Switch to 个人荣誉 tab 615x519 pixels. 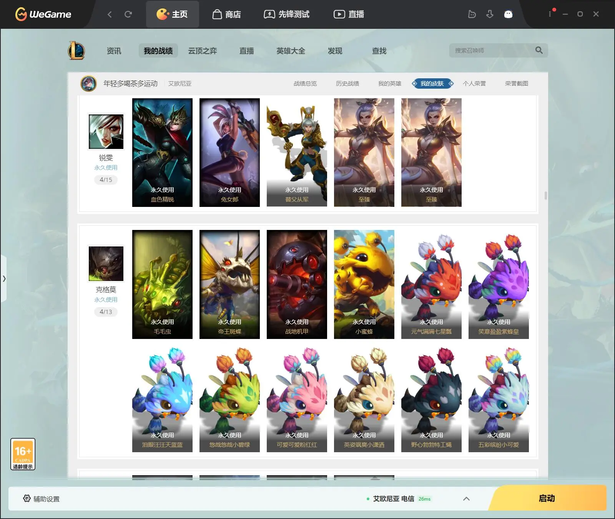(474, 83)
